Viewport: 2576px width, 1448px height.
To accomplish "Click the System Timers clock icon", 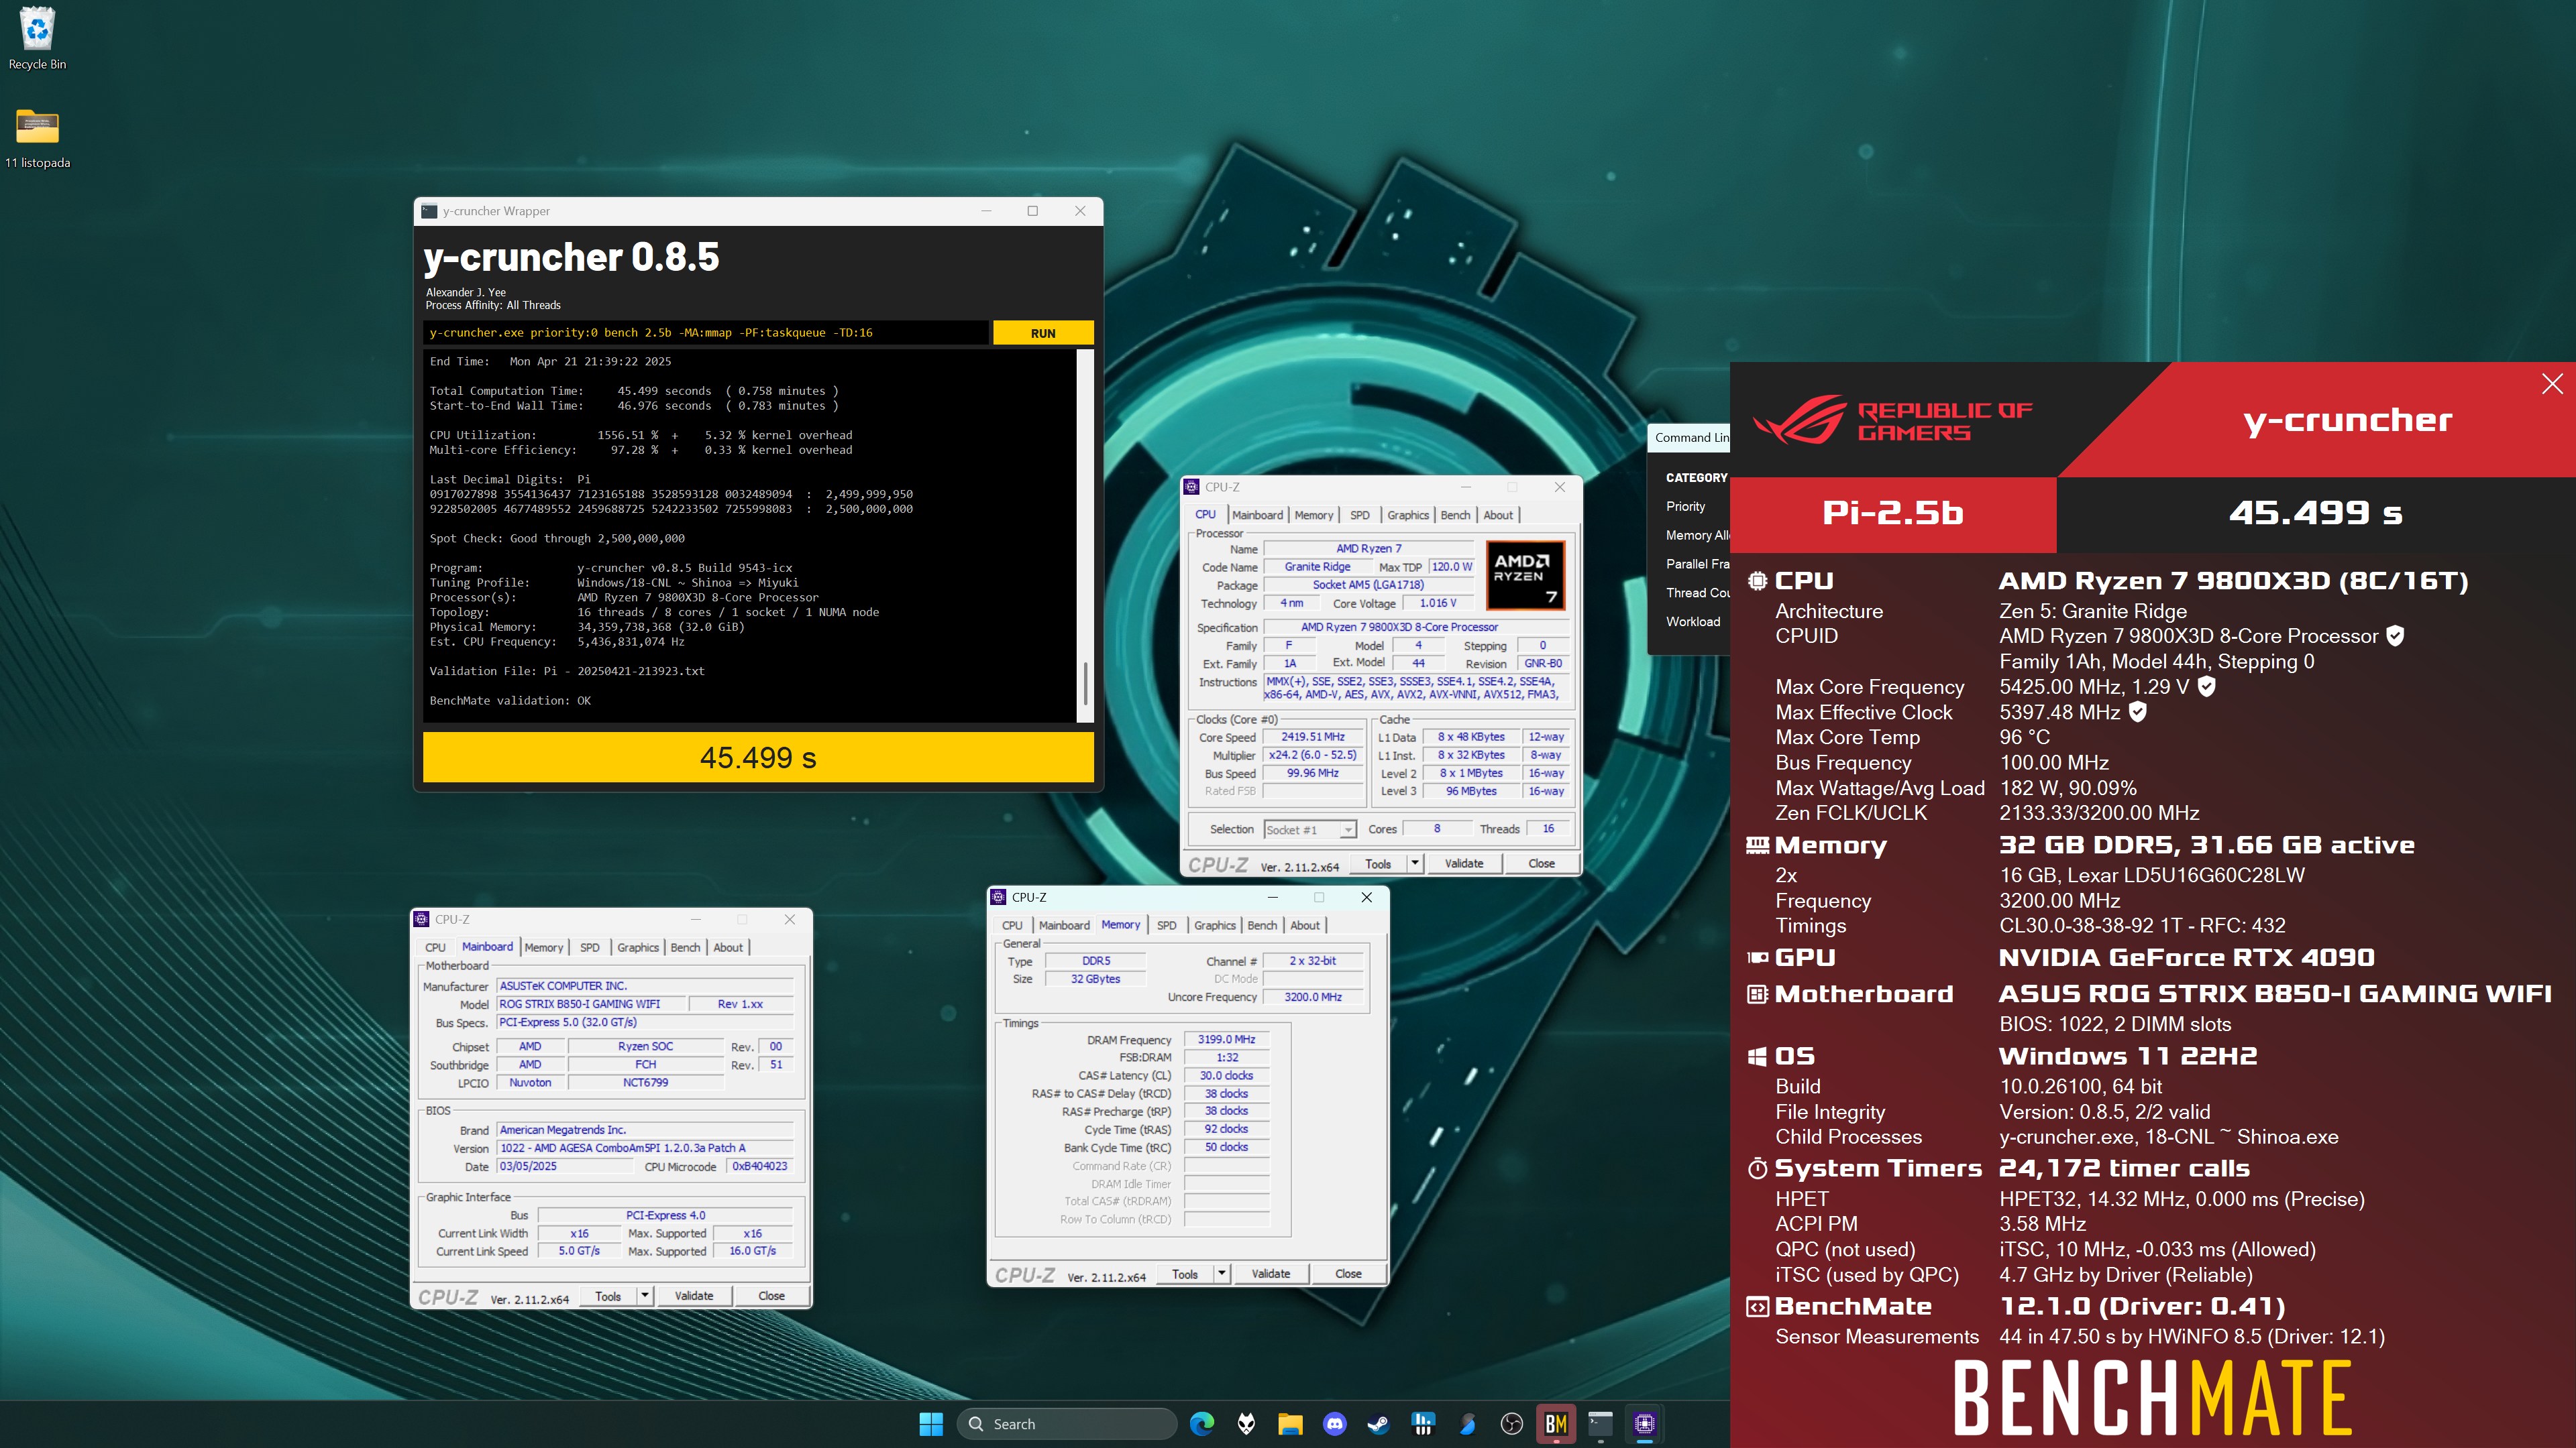I will [1757, 1168].
